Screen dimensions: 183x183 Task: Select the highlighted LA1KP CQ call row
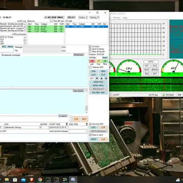87,27
